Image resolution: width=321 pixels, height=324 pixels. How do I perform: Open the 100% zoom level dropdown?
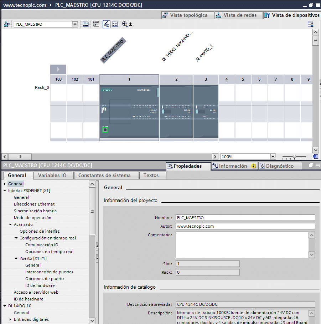click(x=273, y=157)
